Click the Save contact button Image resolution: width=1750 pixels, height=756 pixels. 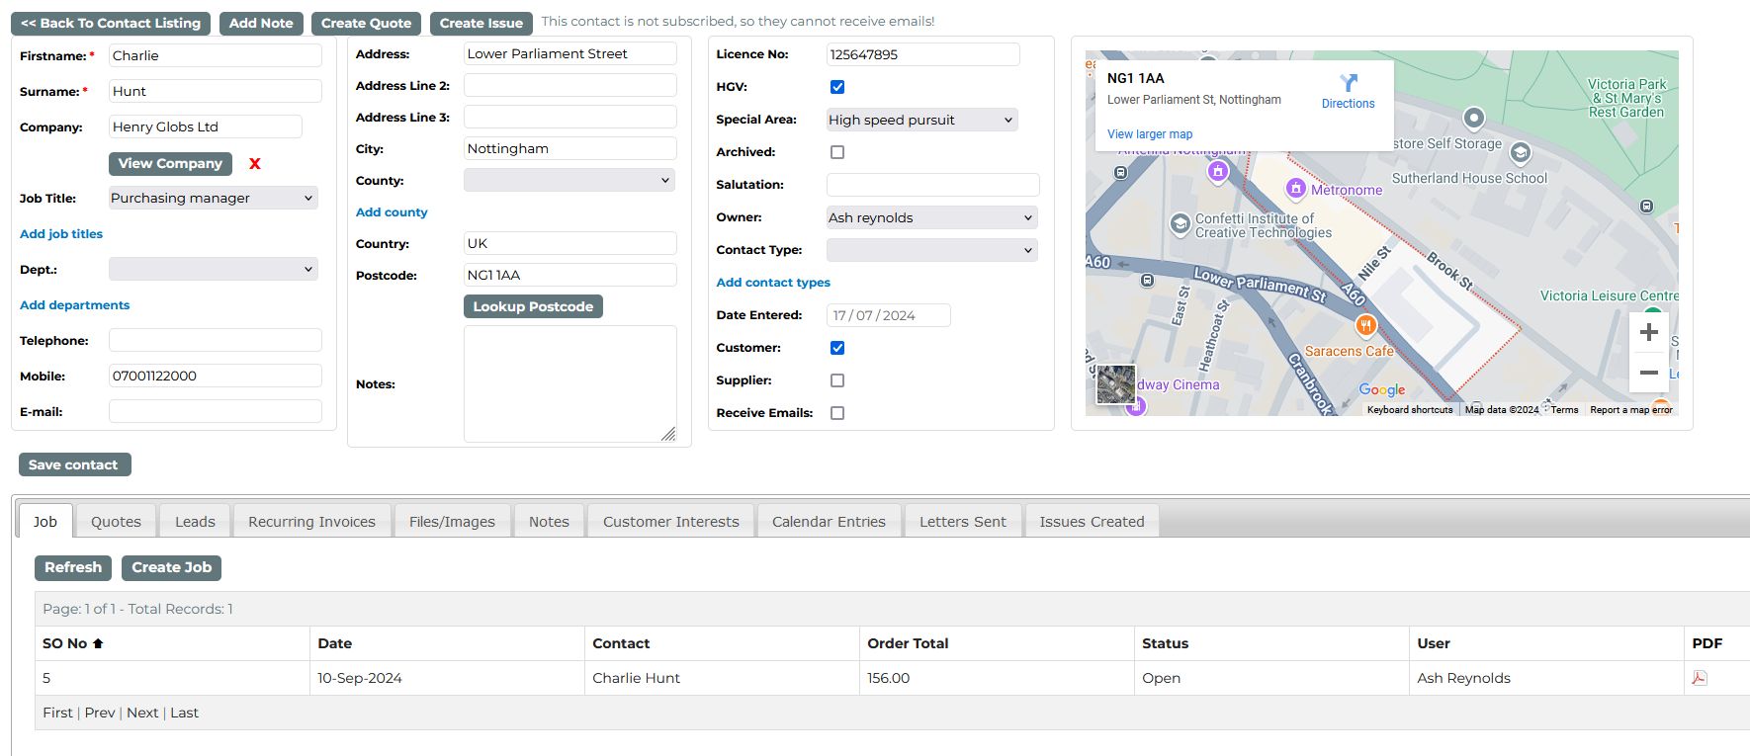click(74, 464)
